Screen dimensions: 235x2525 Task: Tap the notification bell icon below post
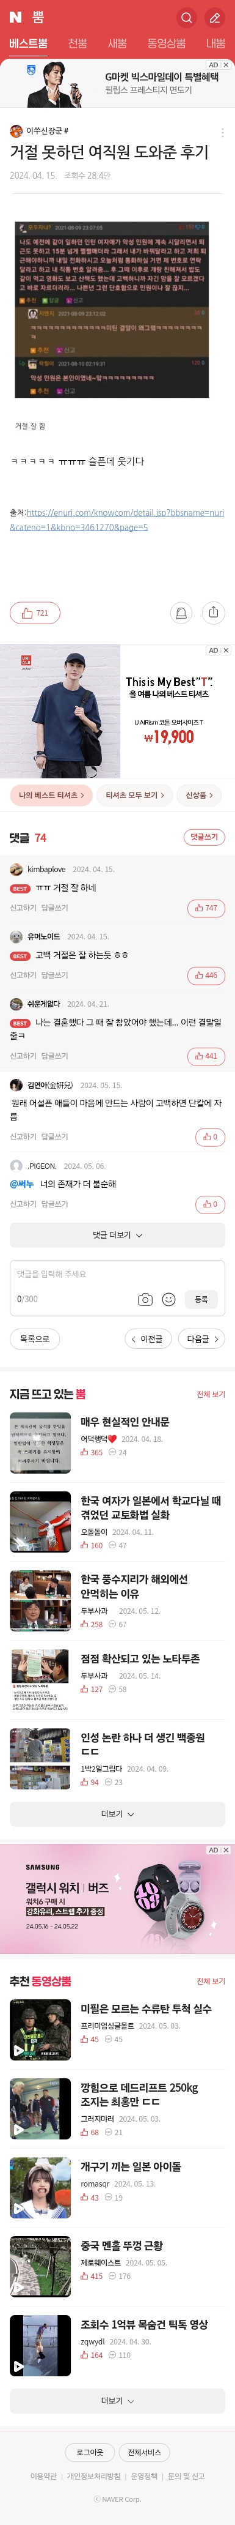180,613
